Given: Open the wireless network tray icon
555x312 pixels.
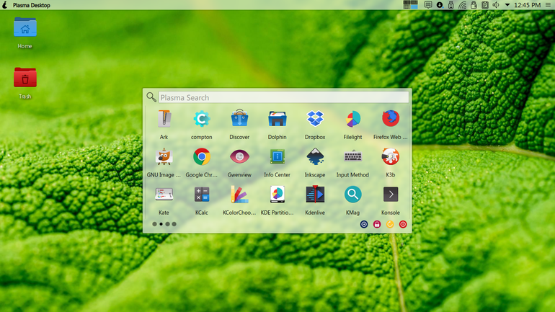Looking at the screenshot, I should click(462, 5).
